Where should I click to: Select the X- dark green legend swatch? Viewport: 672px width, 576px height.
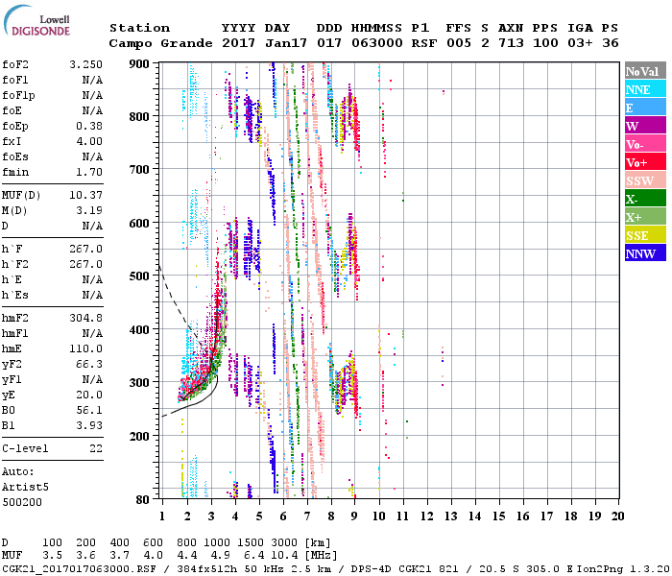click(644, 199)
